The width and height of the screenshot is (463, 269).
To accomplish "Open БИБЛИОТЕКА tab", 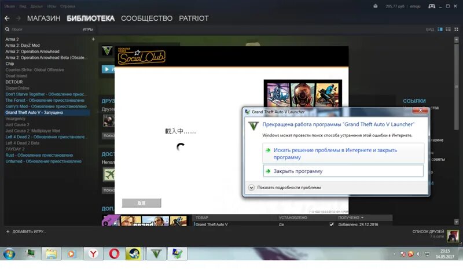I will pyautogui.click(x=91, y=19).
